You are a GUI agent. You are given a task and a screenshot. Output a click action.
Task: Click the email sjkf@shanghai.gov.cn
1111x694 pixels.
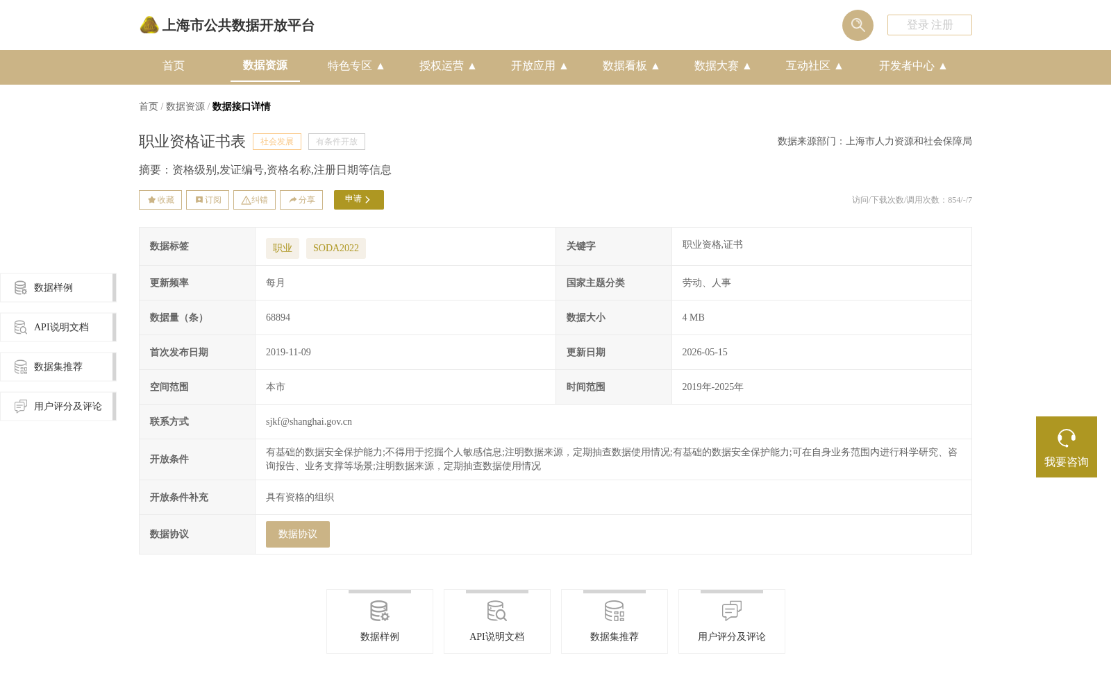tap(309, 422)
